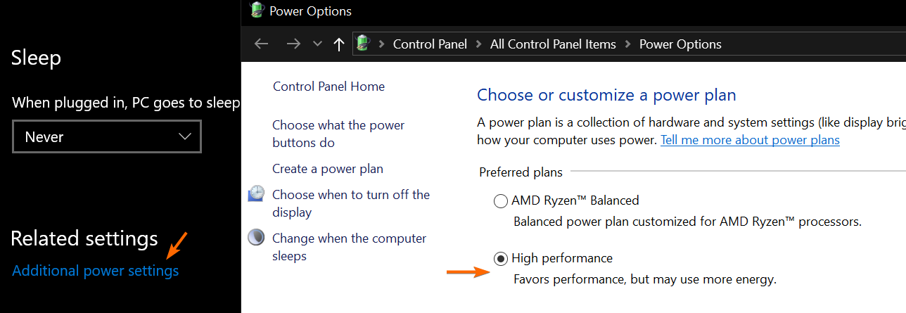The width and height of the screenshot is (906, 313).
Task: Open All Control Panel Items breadcrumb
Action: pyautogui.click(x=553, y=44)
